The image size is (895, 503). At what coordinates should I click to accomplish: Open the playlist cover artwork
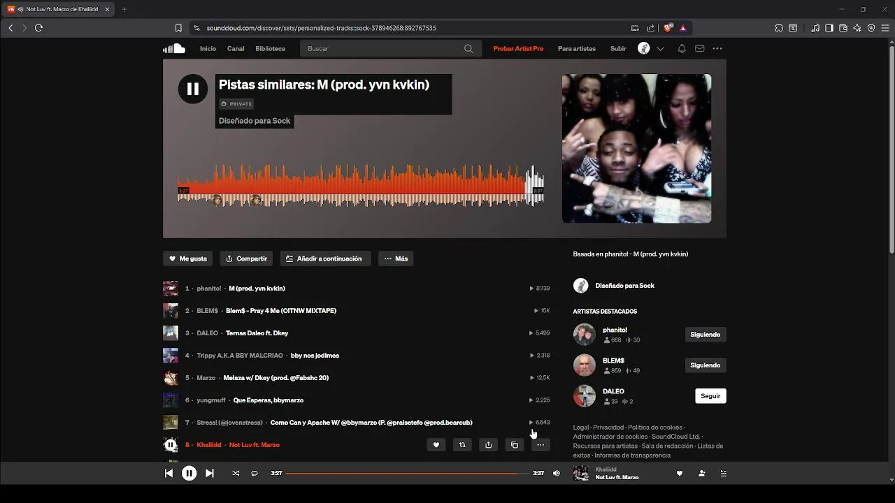click(x=636, y=149)
